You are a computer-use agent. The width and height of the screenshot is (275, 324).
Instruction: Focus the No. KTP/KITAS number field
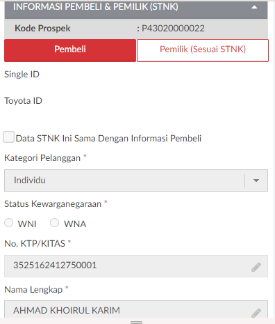pyautogui.click(x=136, y=266)
